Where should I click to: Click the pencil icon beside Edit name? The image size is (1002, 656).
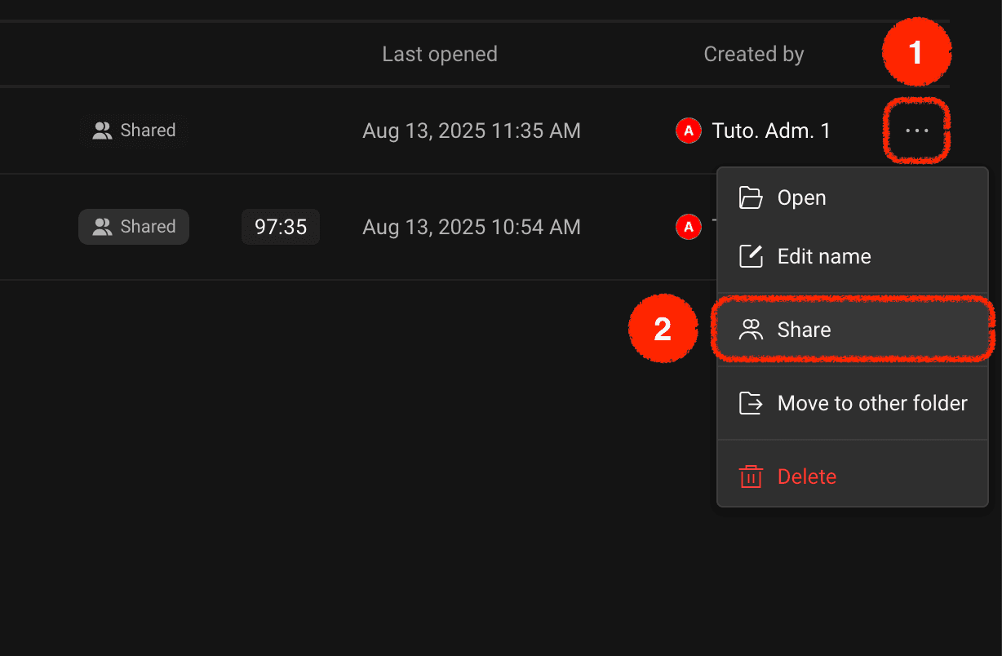click(x=750, y=256)
